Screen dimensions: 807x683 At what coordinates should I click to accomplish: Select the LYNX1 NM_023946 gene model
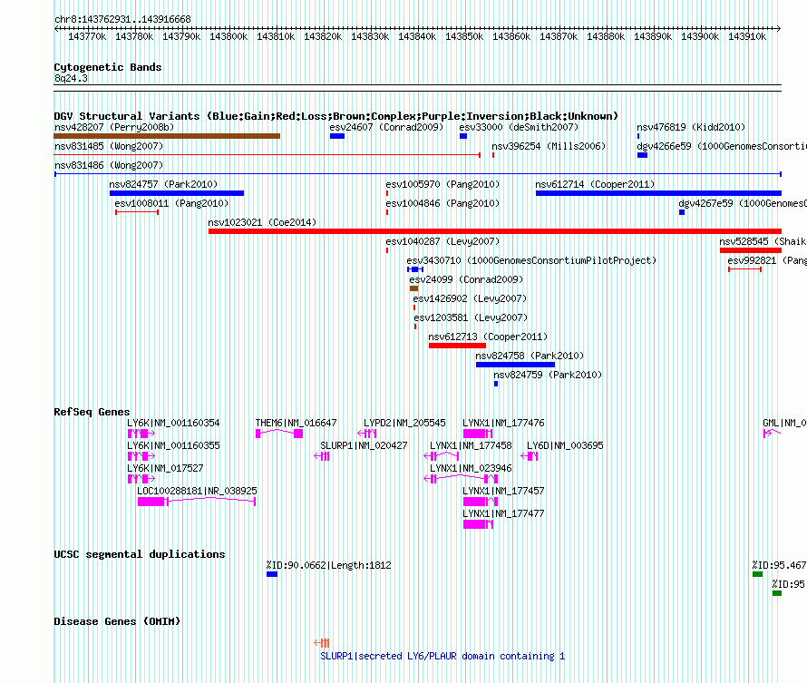(x=461, y=479)
